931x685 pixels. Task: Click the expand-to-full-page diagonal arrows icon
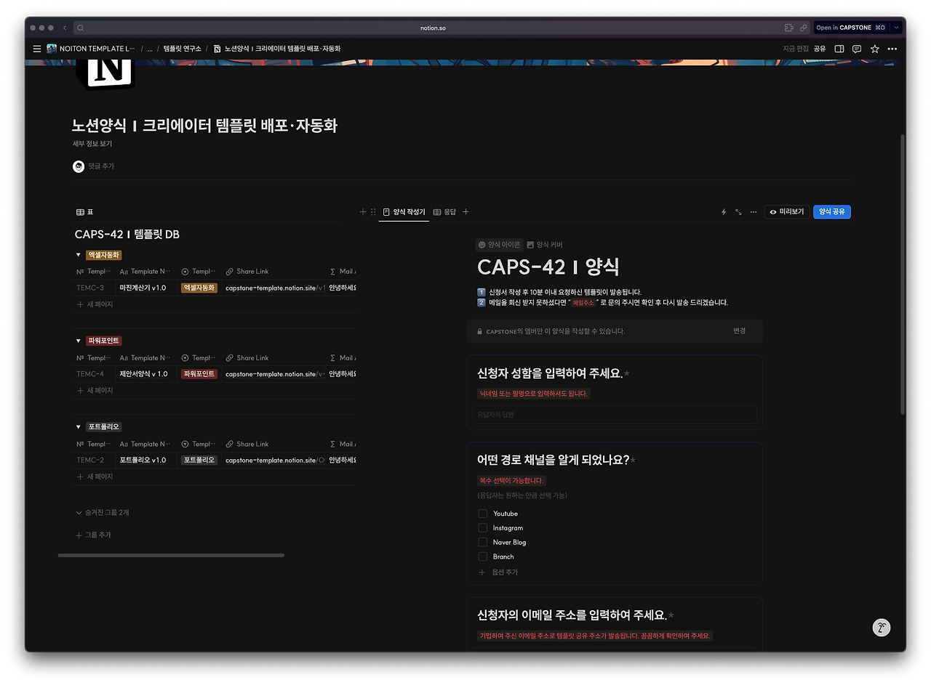point(739,211)
